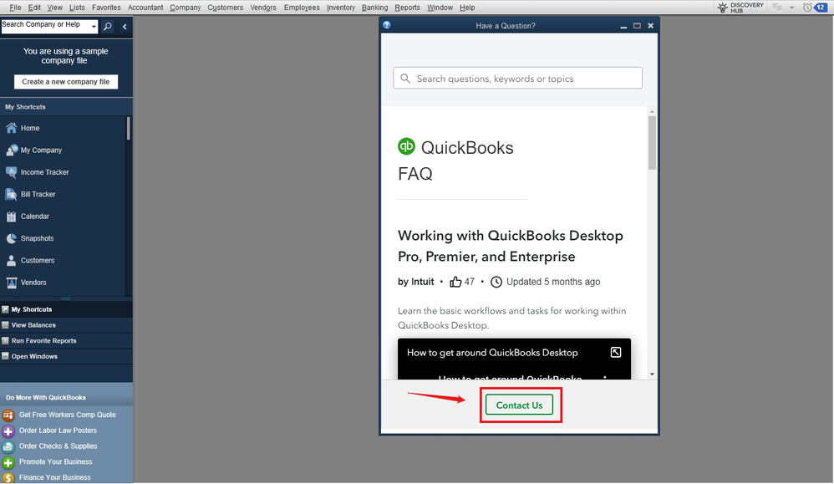Screen dimensions: 834x484
Task: Open the Snapshots pie chart icon
Action: coord(11,238)
